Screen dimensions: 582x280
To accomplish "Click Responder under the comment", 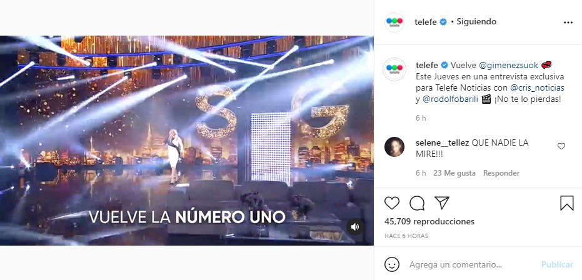I will [x=501, y=173].
